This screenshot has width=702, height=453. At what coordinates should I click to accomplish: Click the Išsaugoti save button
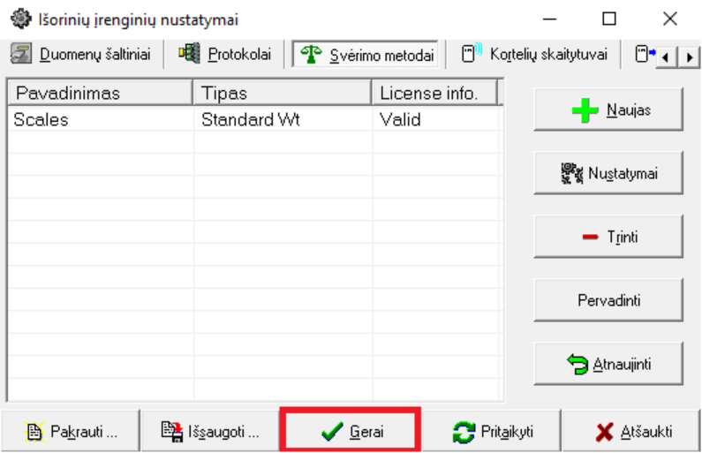click(x=210, y=432)
